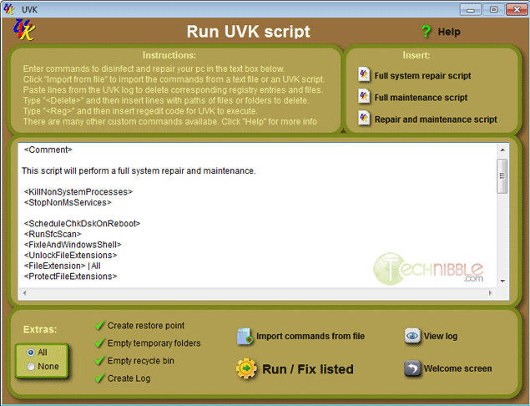
Task: Select the All extras radio button
Action: [31, 353]
